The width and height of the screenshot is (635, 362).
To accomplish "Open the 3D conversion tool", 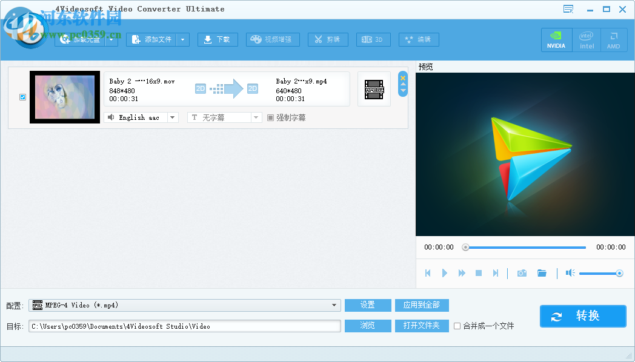I will click(x=373, y=39).
